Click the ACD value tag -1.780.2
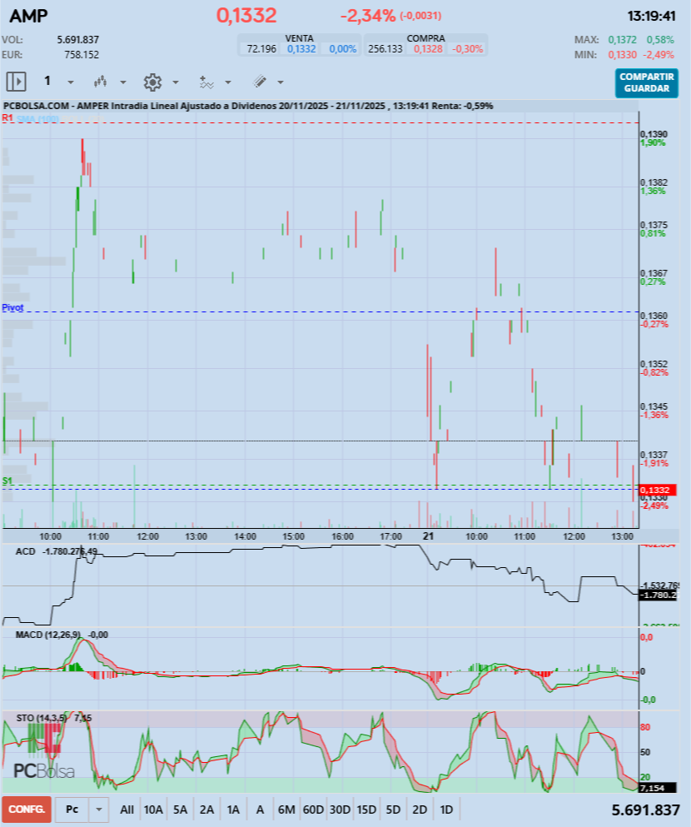This screenshot has height=827, width=691. pyautogui.click(x=657, y=595)
